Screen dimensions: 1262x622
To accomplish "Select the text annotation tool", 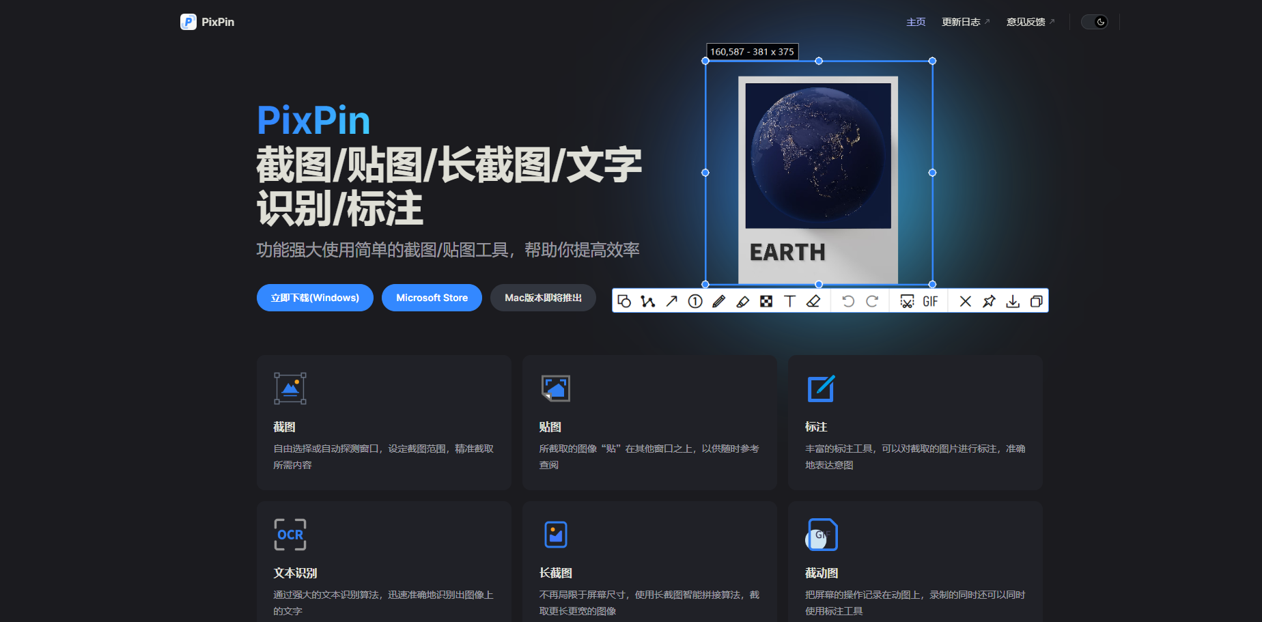I will click(x=789, y=301).
